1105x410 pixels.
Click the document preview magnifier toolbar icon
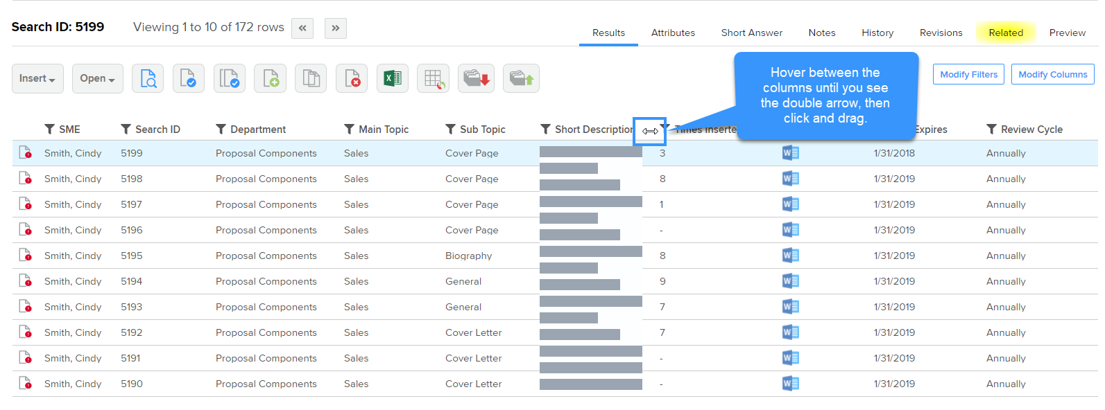(148, 78)
